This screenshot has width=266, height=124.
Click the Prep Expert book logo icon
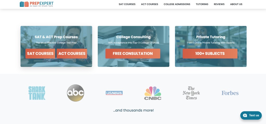point(24,4)
